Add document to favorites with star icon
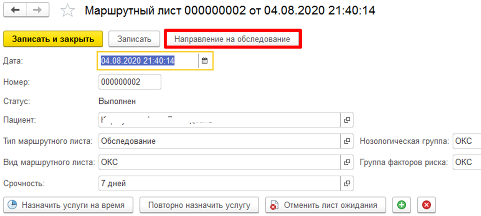The image size is (481, 216). pyautogui.click(x=68, y=11)
